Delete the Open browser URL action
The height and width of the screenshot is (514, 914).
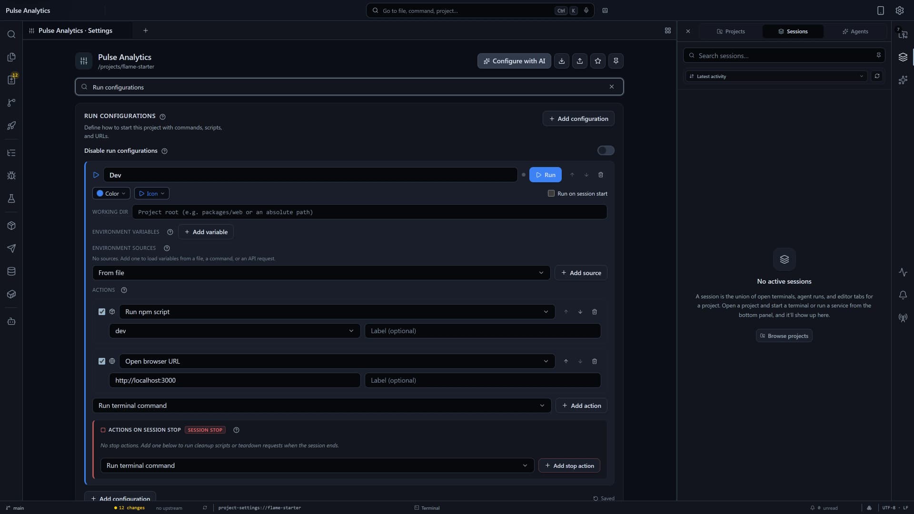(x=595, y=361)
